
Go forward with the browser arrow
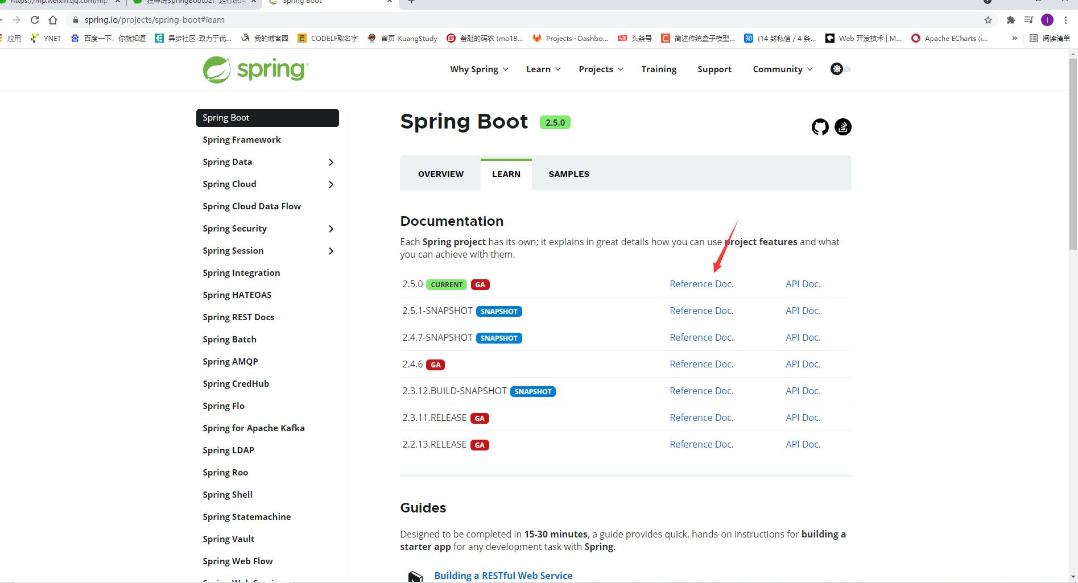(16, 20)
